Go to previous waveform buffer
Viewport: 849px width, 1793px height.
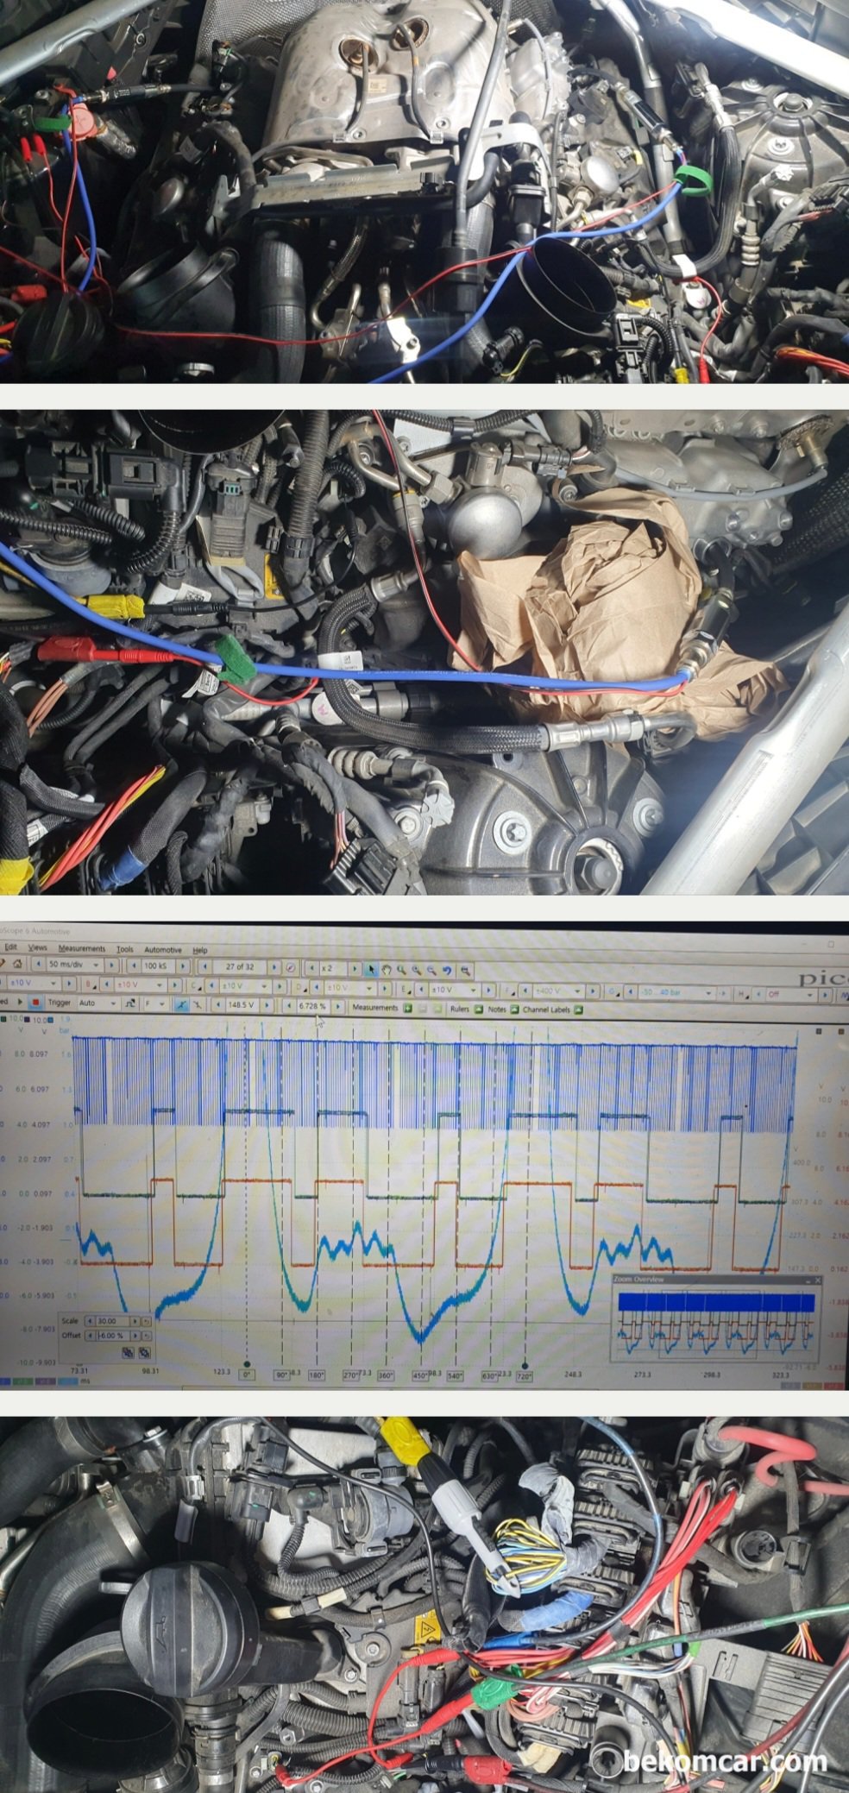click(205, 966)
